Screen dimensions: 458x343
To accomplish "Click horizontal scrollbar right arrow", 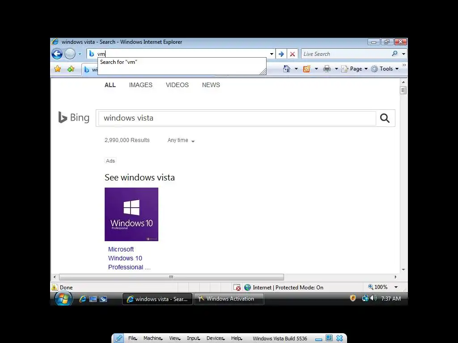I will [x=395, y=277].
